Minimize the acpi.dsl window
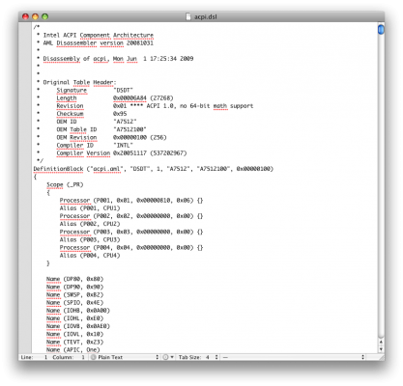This screenshot has width=403, height=386. pyautogui.click(x=35, y=16)
